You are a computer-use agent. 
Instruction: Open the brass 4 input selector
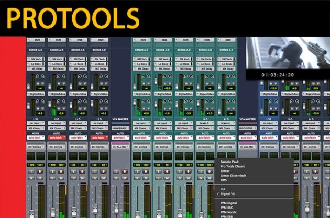tap(226, 123)
